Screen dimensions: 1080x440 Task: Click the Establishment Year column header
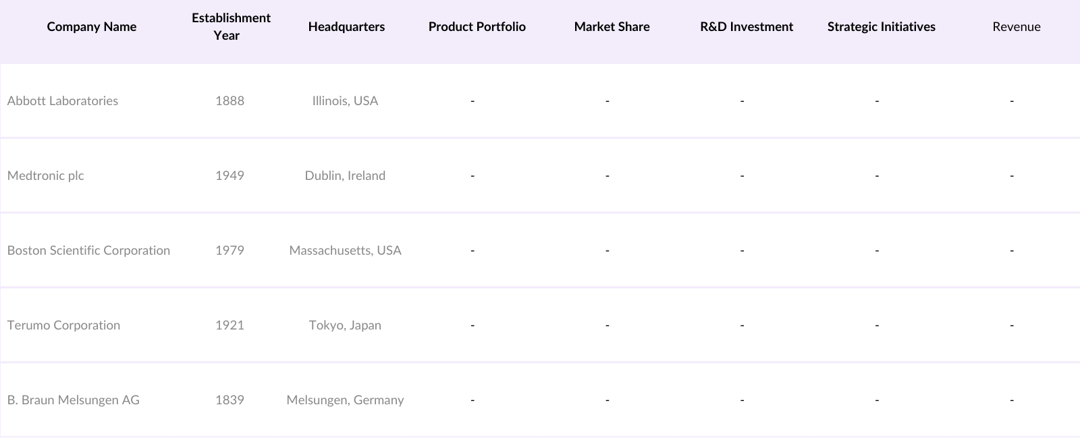tap(231, 27)
